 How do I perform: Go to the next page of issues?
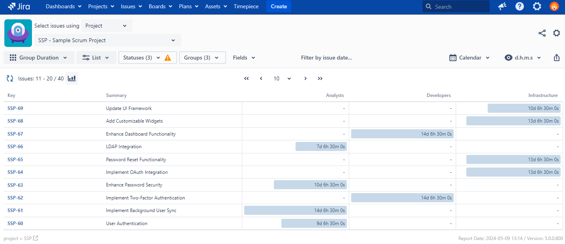(x=305, y=78)
